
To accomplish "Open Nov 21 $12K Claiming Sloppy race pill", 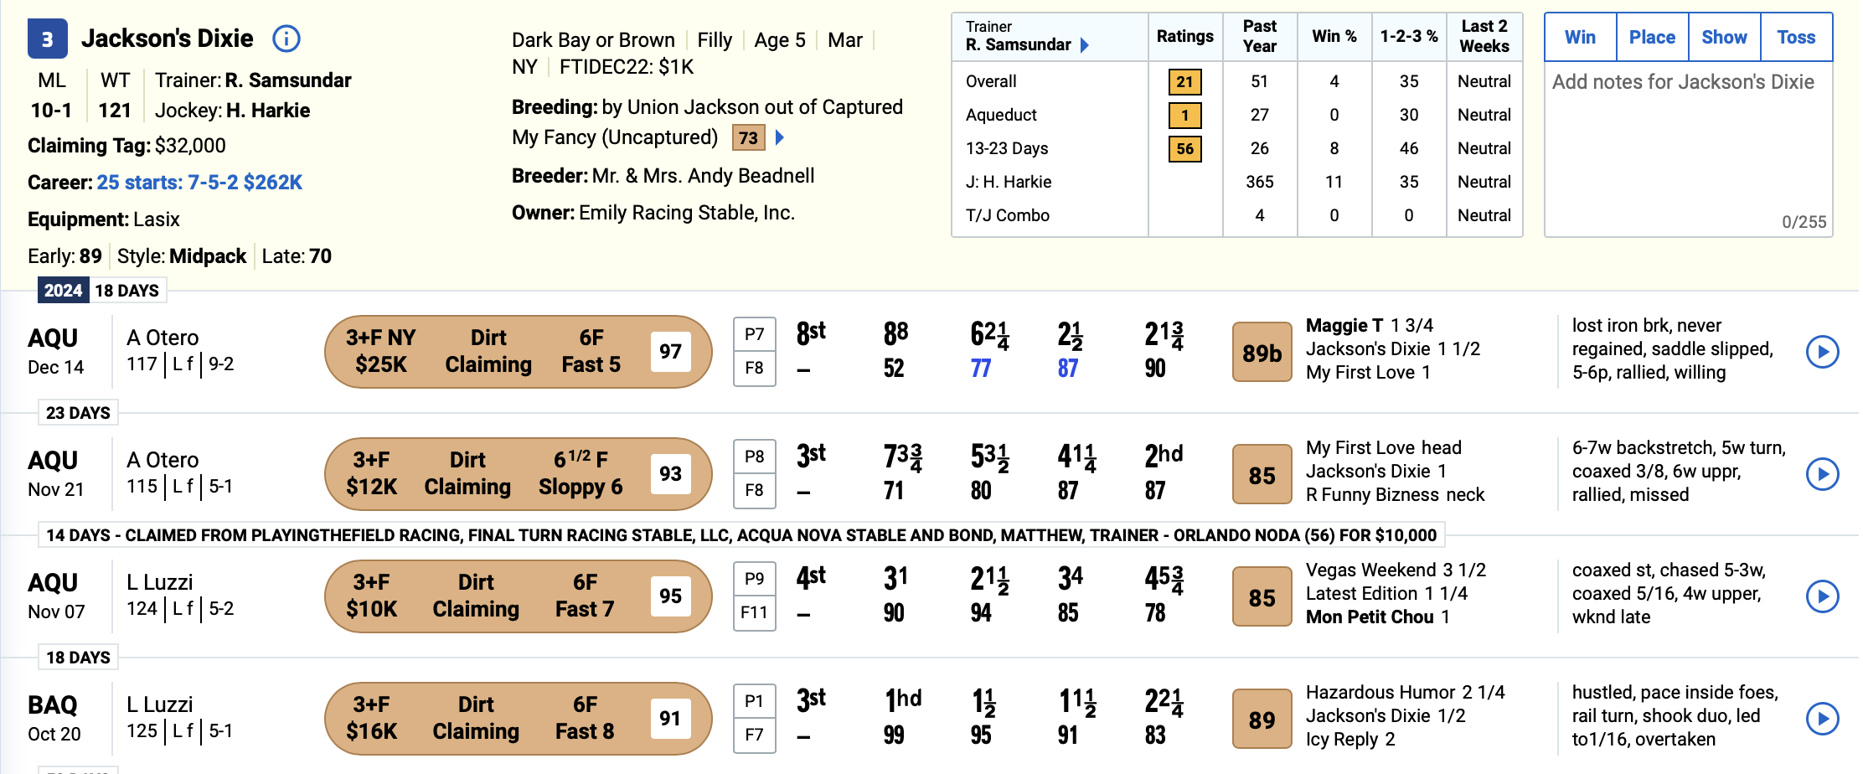I will tap(519, 474).
